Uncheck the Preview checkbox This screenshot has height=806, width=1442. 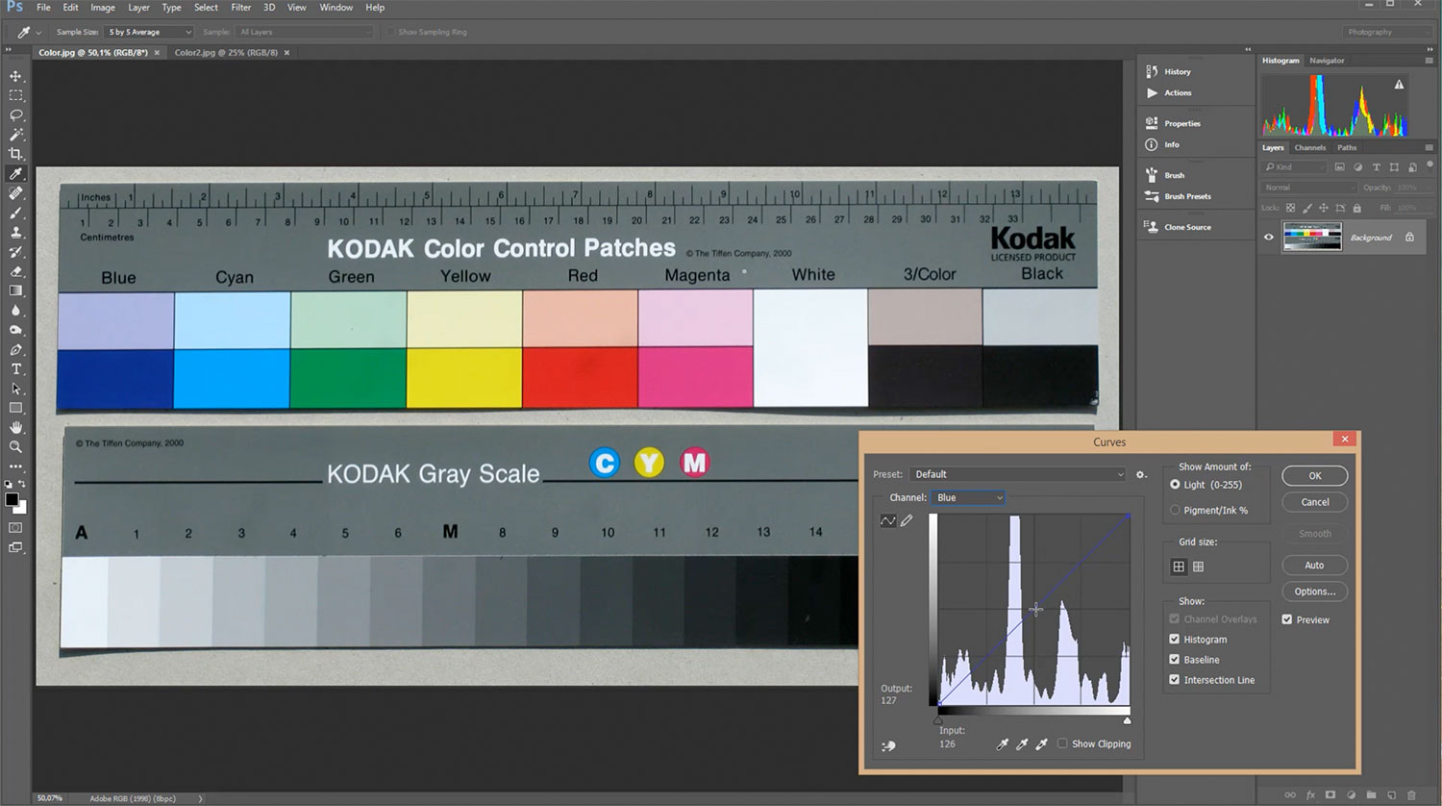[1287, 619]
